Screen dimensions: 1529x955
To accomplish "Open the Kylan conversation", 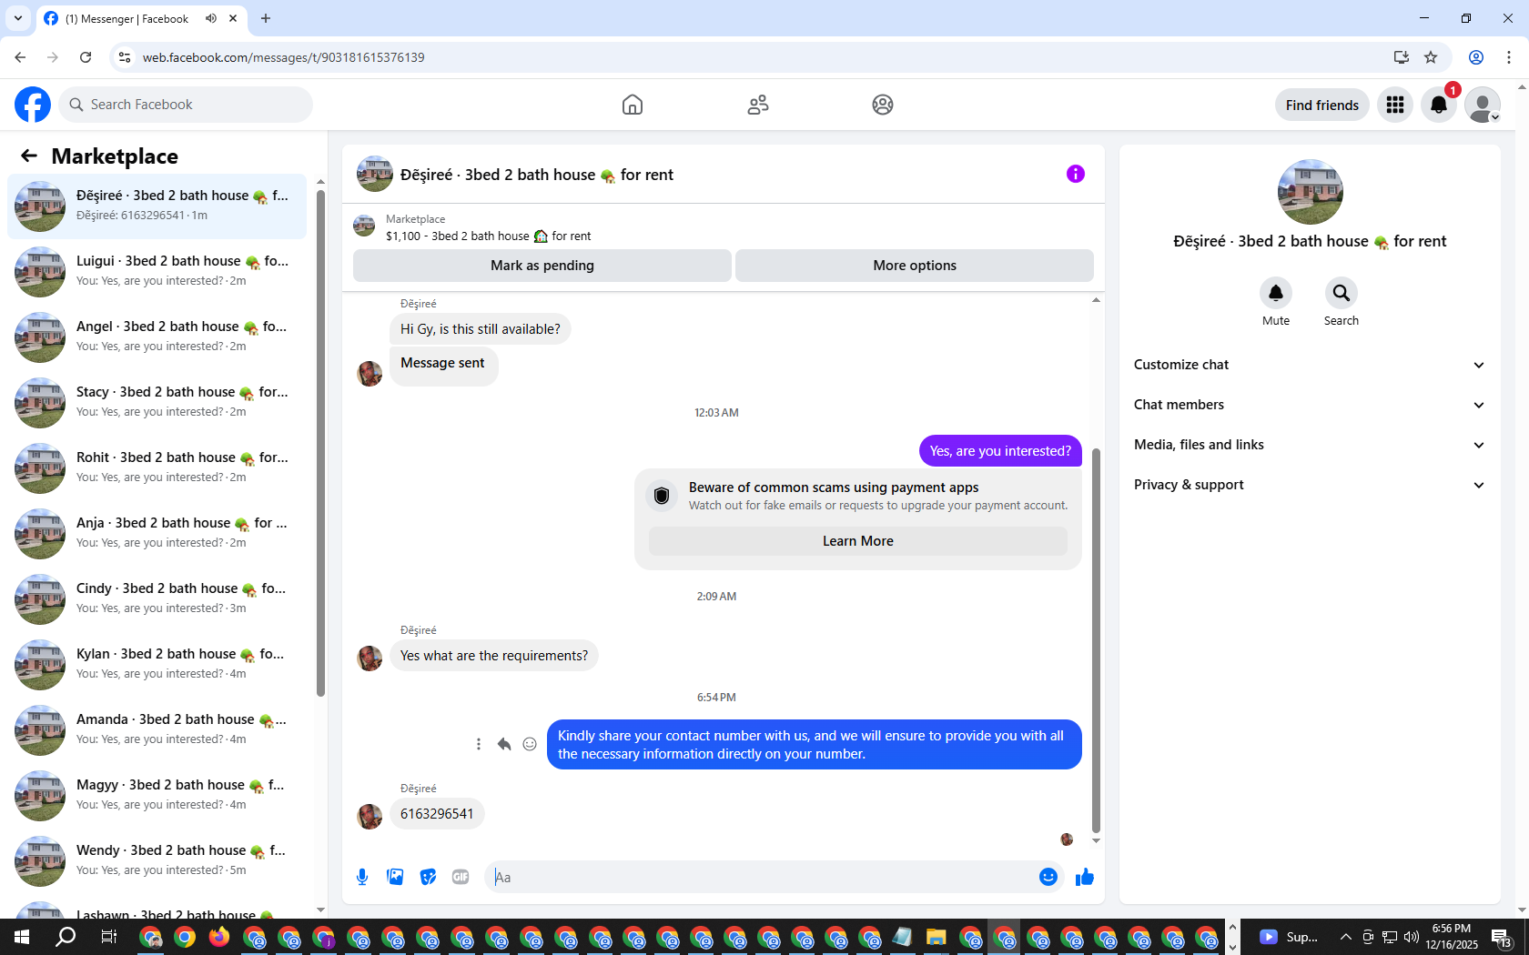I will (x=157, y=665).
